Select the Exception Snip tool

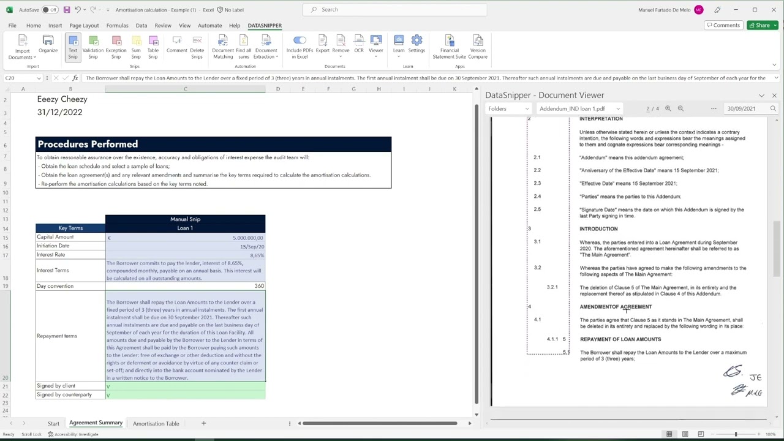tap(116, 47)
